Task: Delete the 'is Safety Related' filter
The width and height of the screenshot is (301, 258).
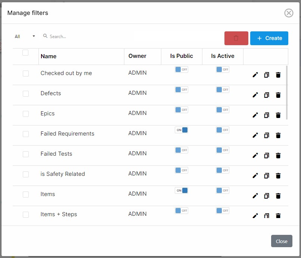Action: [x=278, y=176]
